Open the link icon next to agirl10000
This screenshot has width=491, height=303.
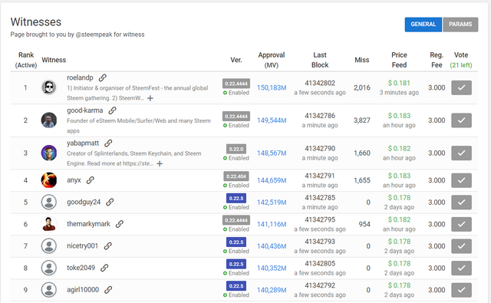click(108, 289)
